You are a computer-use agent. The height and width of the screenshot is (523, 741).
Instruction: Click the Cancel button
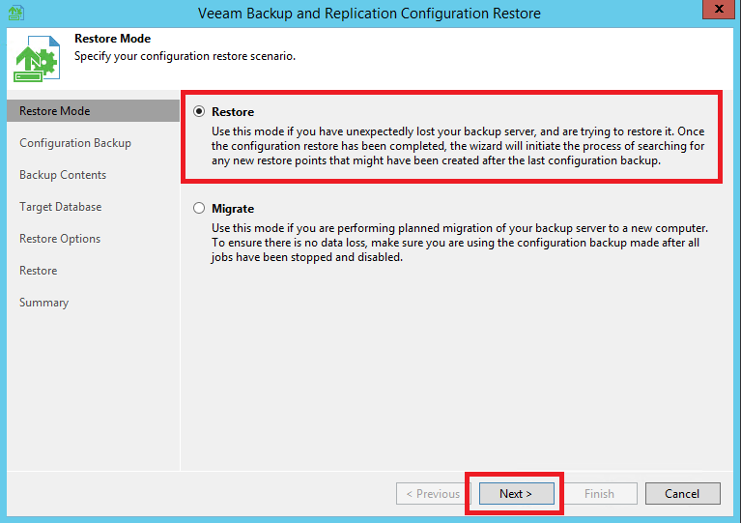coord(682,494)
